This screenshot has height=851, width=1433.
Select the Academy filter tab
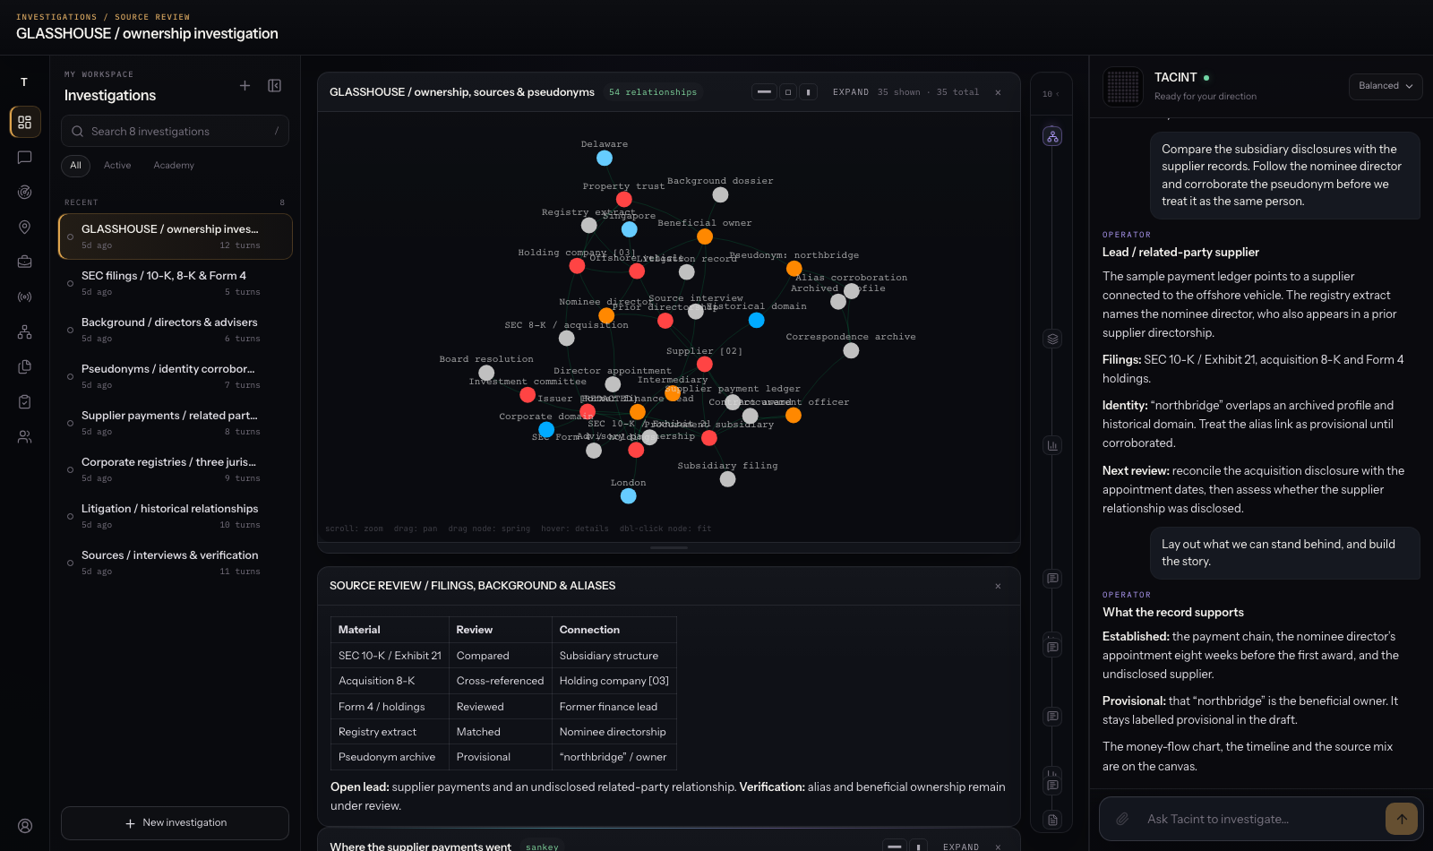174,166
